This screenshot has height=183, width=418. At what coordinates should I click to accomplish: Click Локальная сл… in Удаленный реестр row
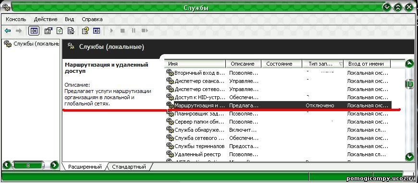pyautogui.click(x=366, y=155)
